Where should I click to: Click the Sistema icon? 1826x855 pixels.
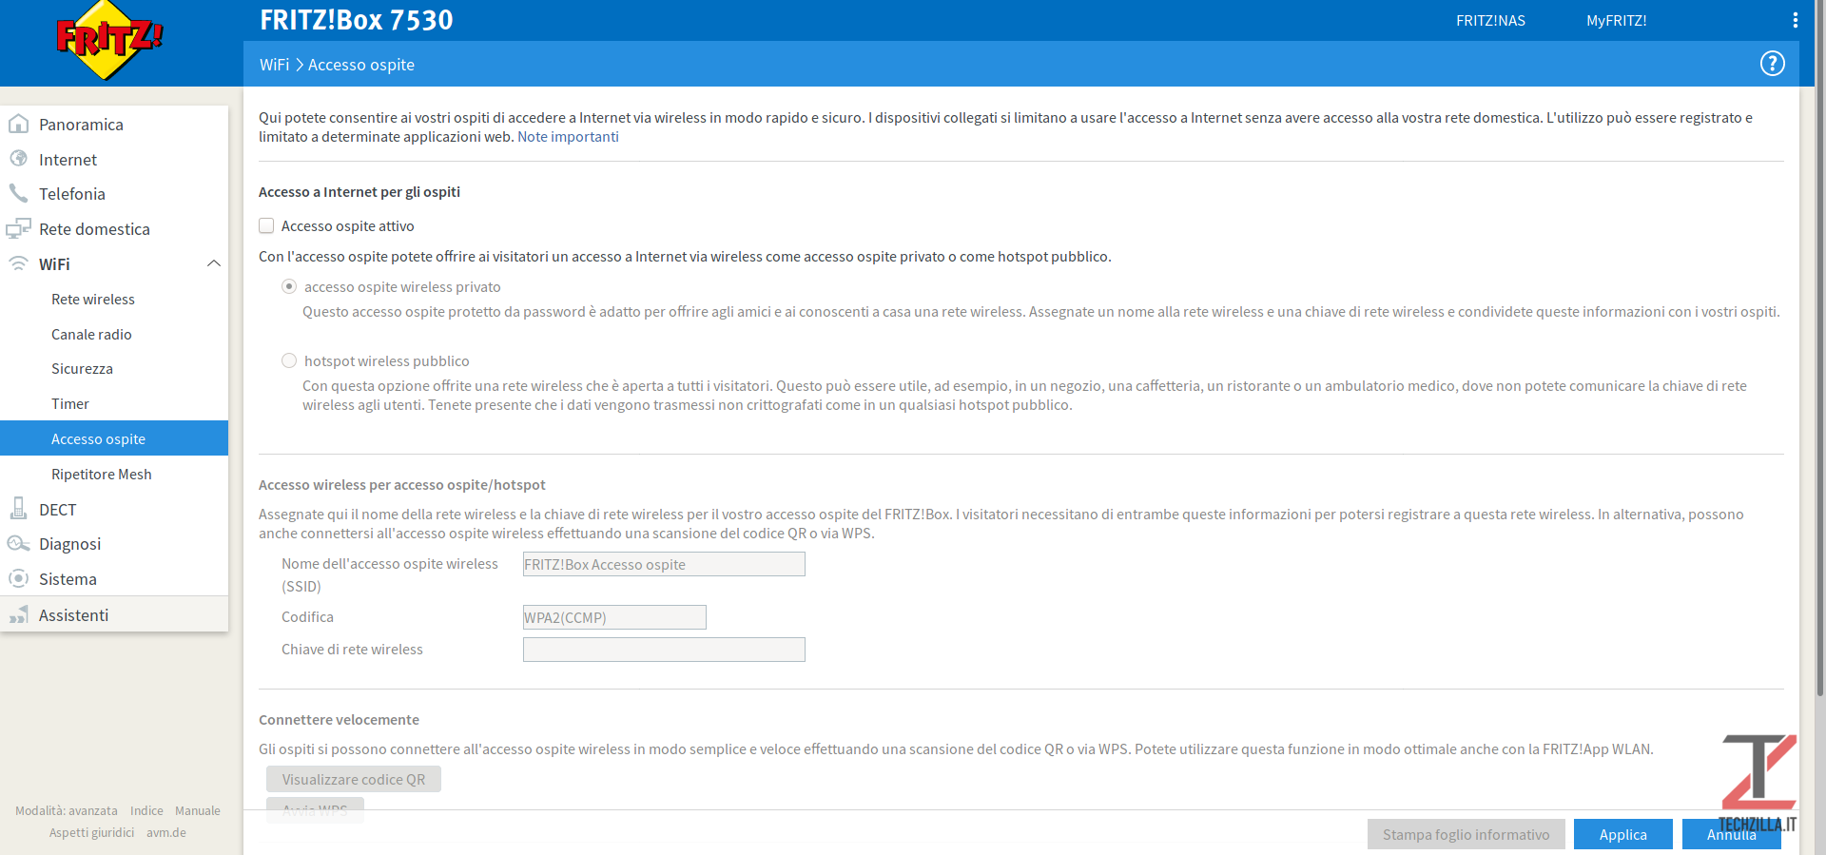[x=18, y=578]
